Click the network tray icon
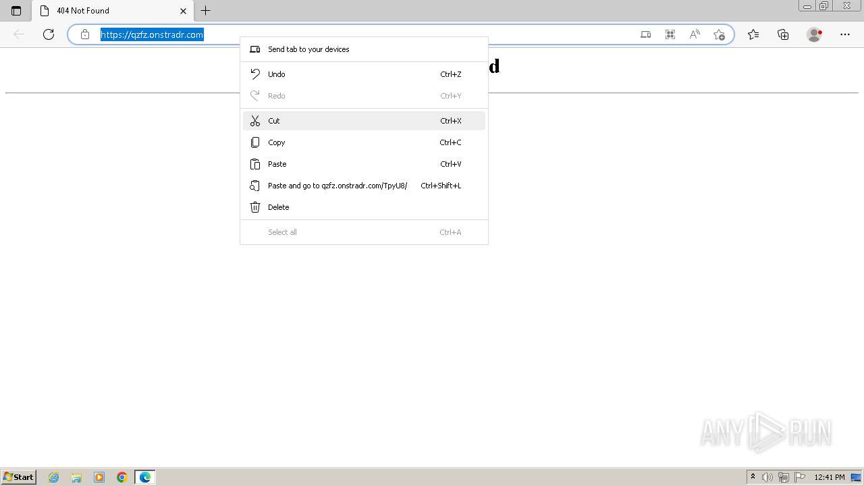This screenshot has height=486, width=864. [784, 477]
